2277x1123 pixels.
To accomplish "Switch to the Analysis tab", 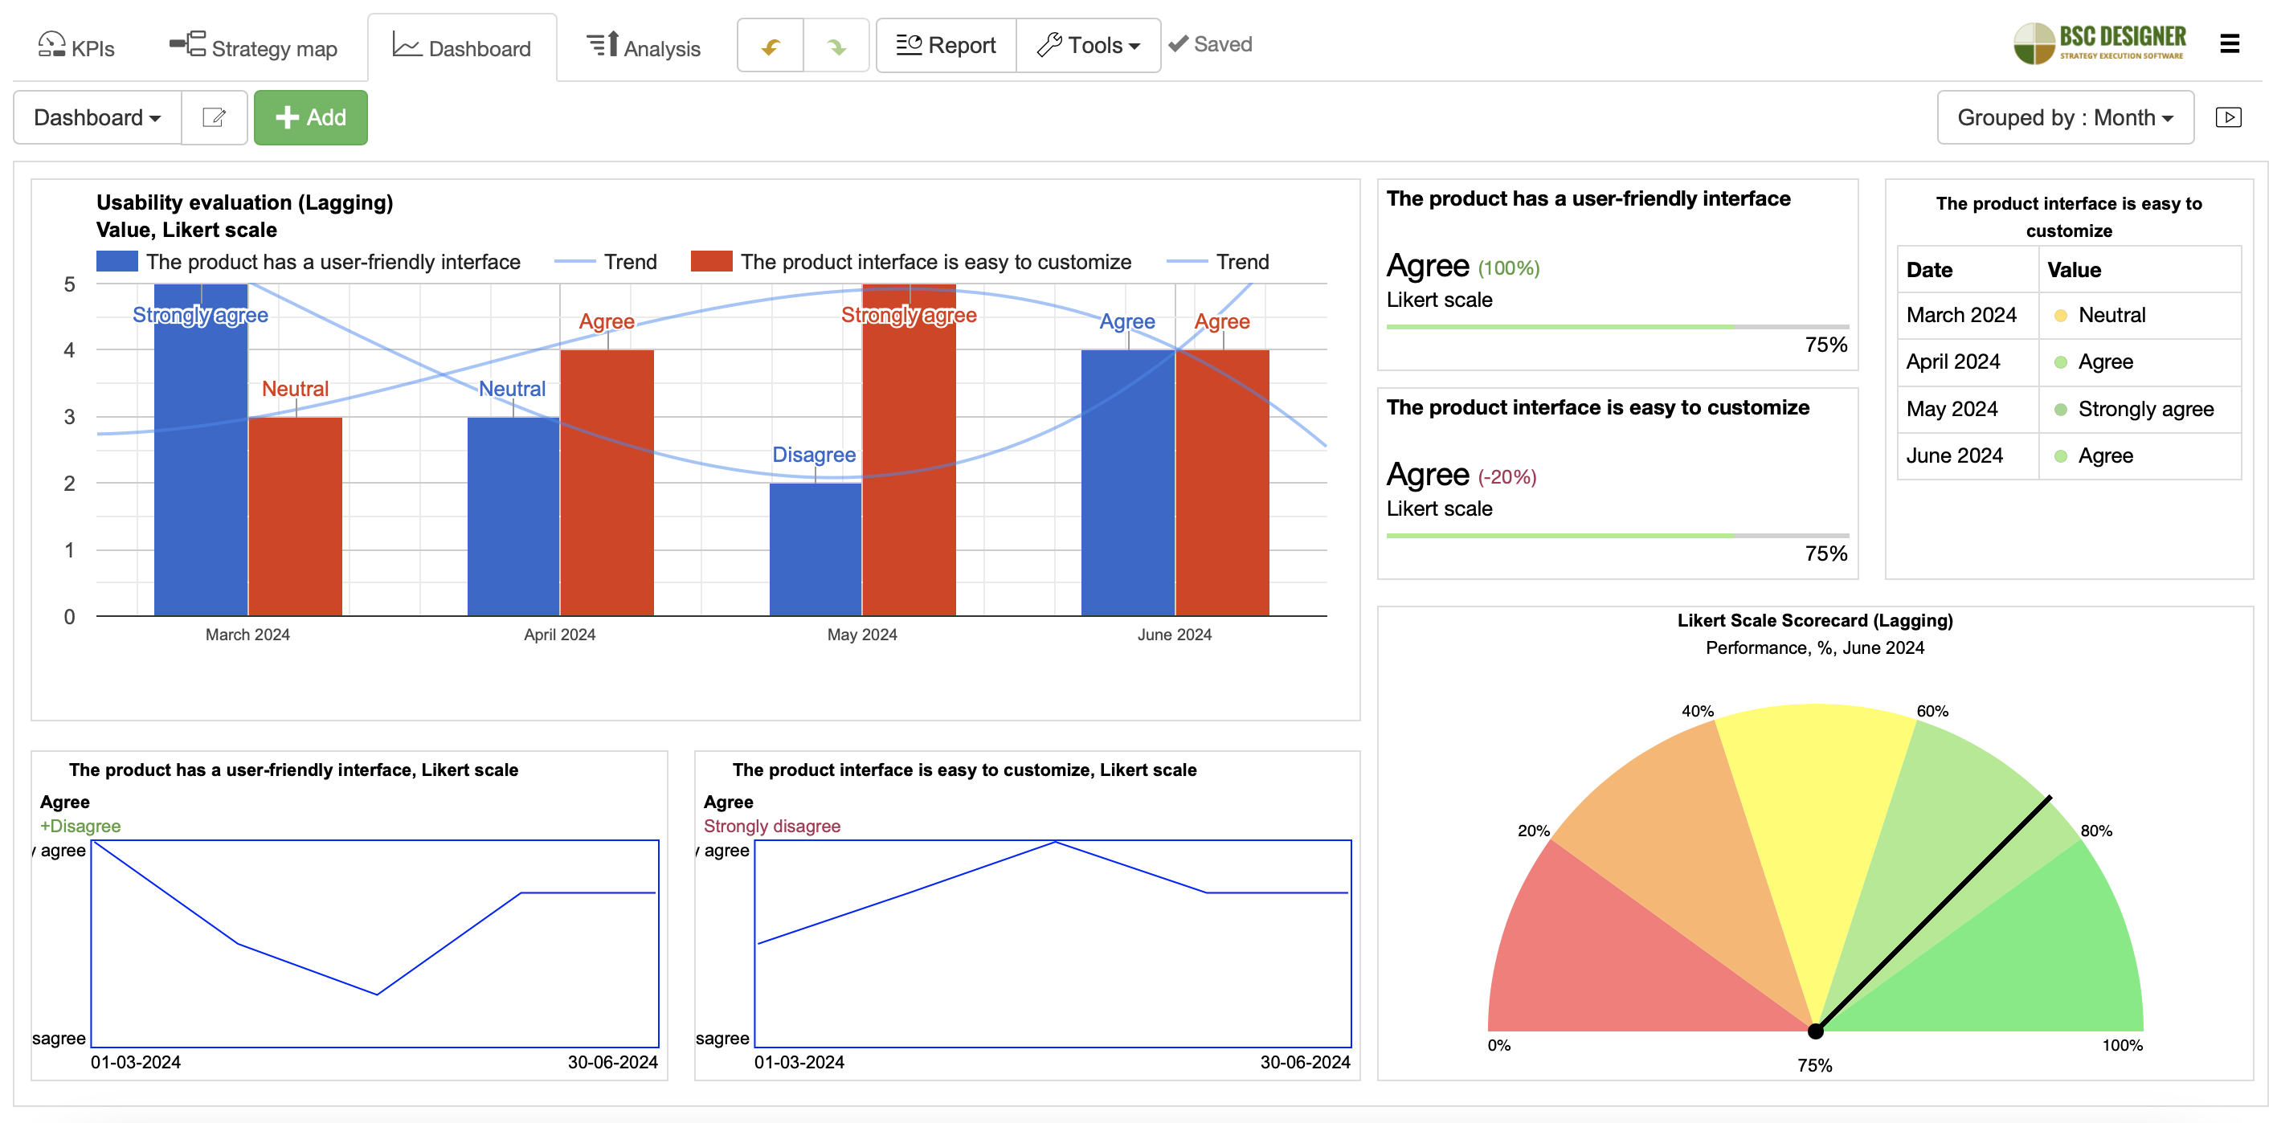I will [x=644, y=47].
